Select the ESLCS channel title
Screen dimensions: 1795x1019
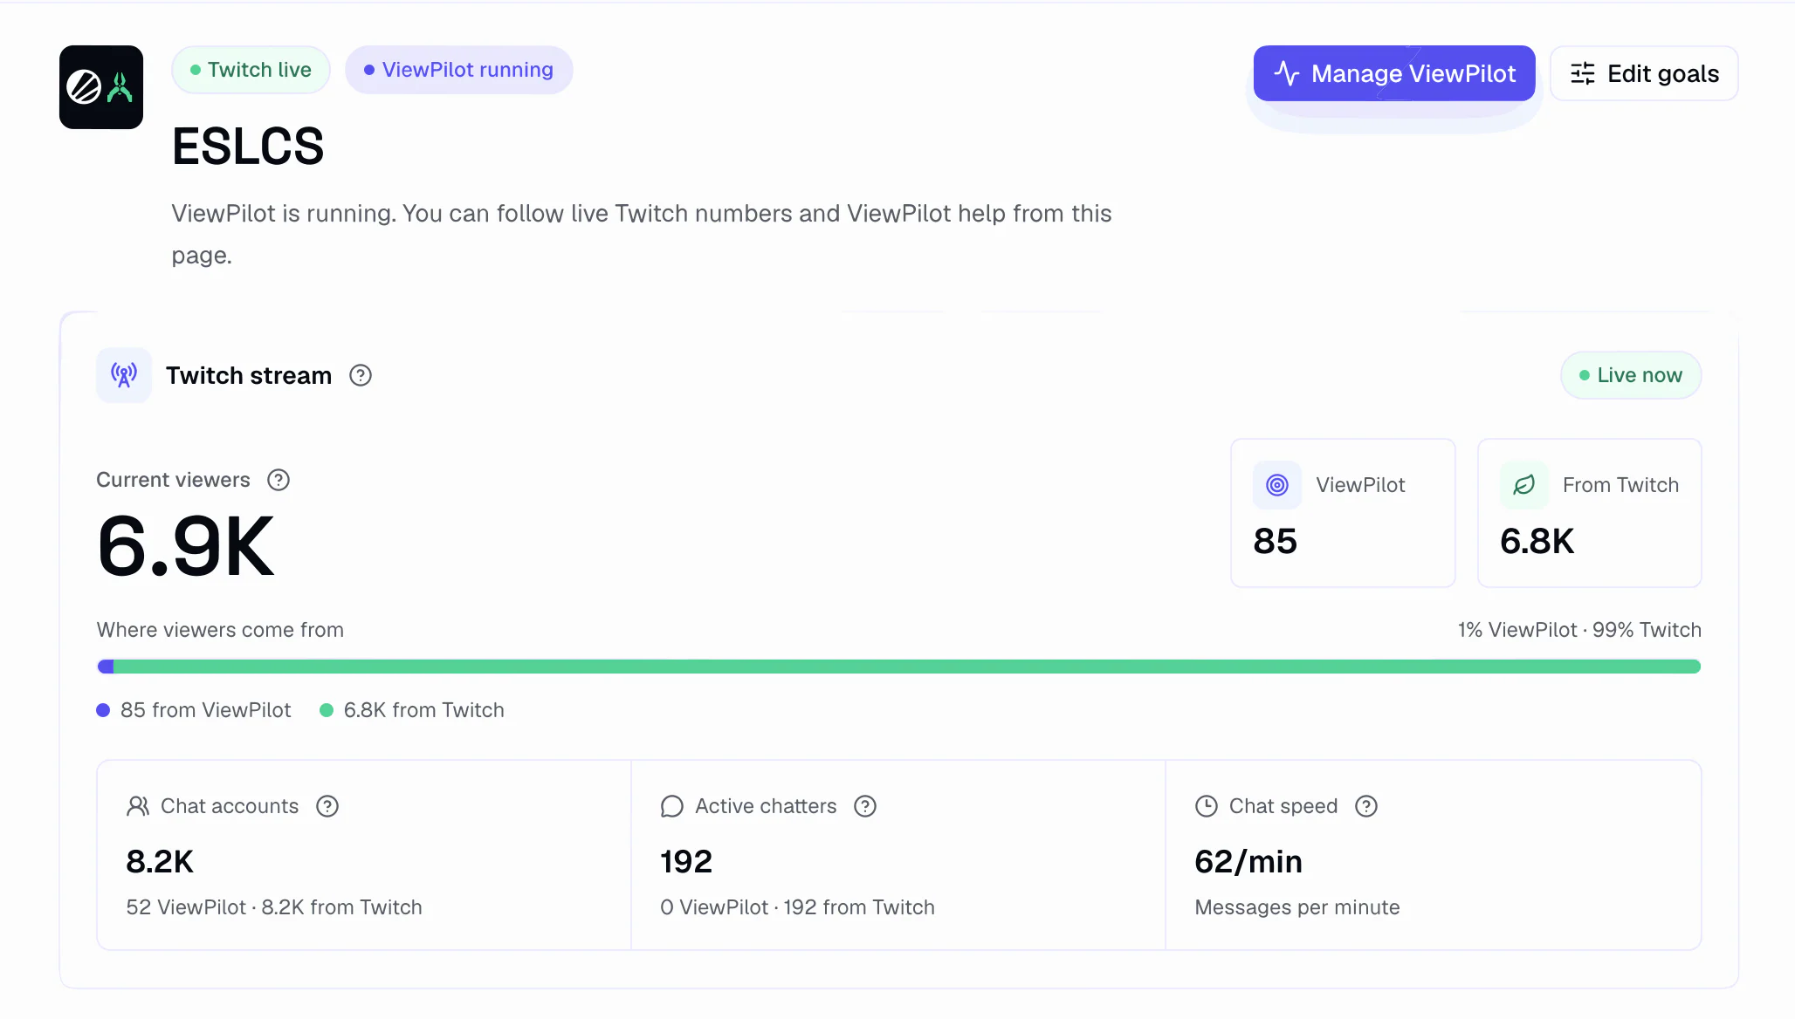pos(248,146)
